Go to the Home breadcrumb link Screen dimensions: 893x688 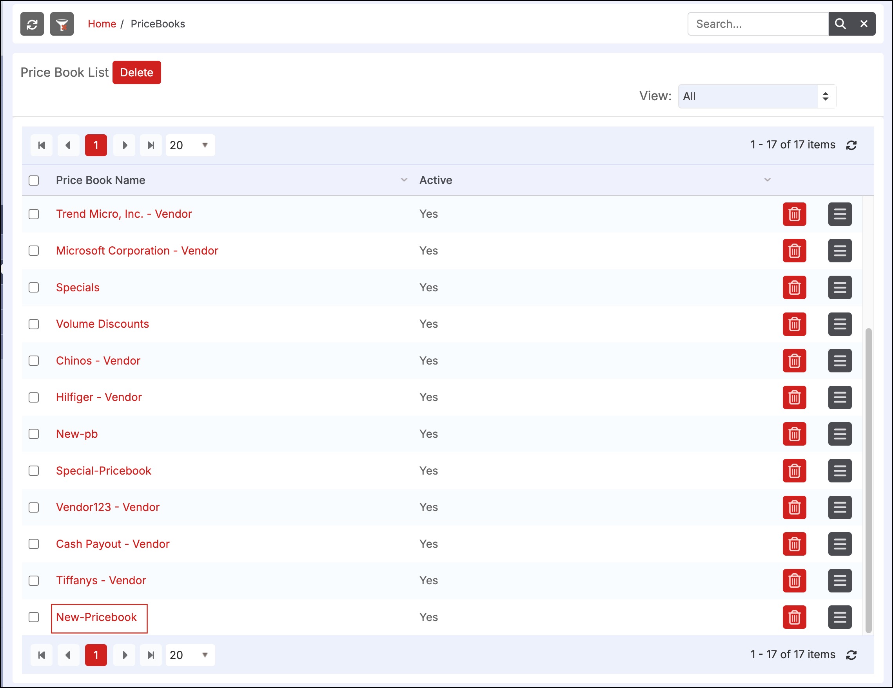click(x=102, y=24)
